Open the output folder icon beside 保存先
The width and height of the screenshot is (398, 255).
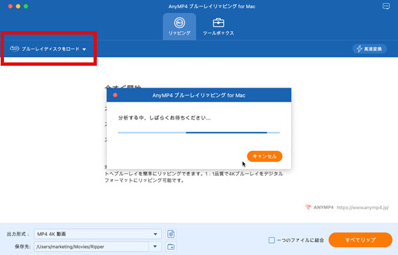(x=171, y=246)
